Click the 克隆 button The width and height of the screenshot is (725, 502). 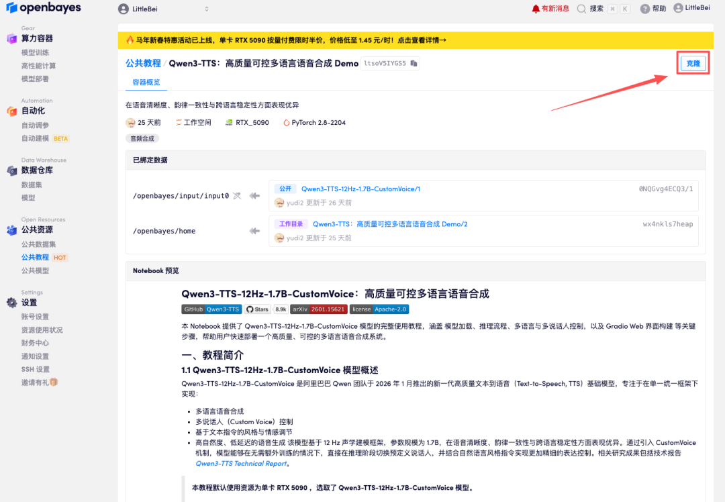(x=693, y=63)
